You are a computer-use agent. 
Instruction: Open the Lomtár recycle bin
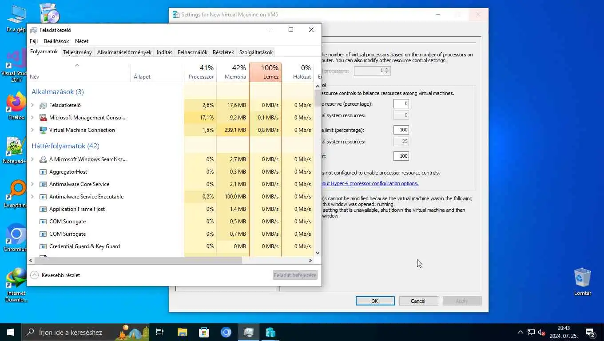[582, 282]
